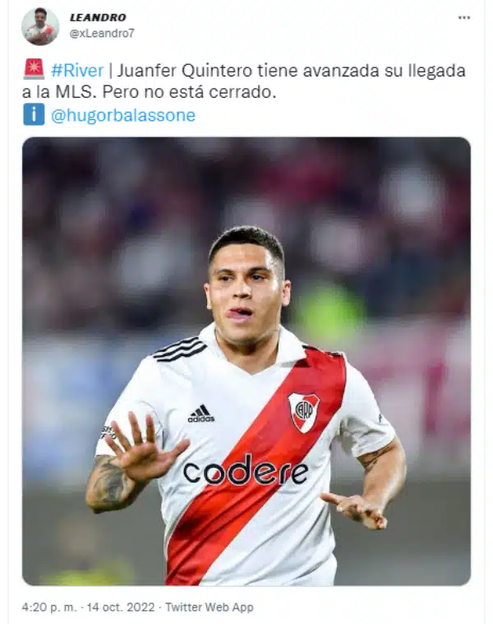Click the codere sponsor logo in the image

pos(246,470)
